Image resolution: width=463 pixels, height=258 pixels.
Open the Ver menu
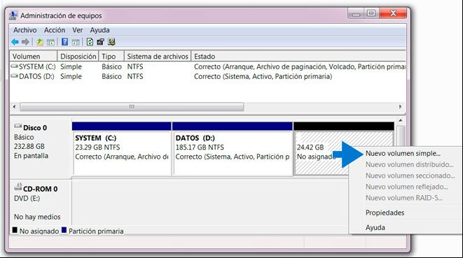click(x=78, y=30)
